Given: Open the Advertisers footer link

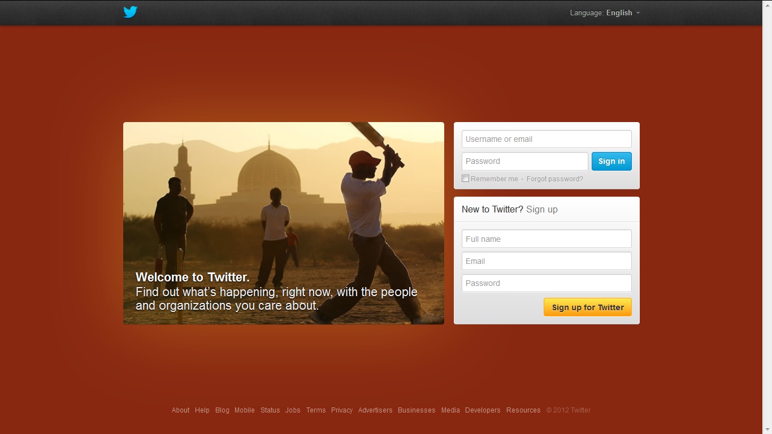Looking at the screenshot, I should (375, 410).
